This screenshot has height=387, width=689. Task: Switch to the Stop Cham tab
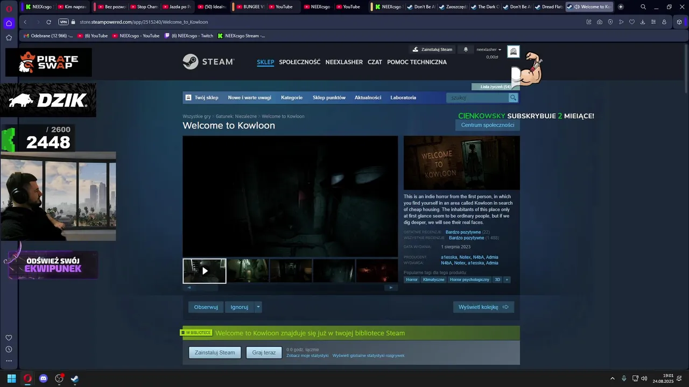coord(144,7)
